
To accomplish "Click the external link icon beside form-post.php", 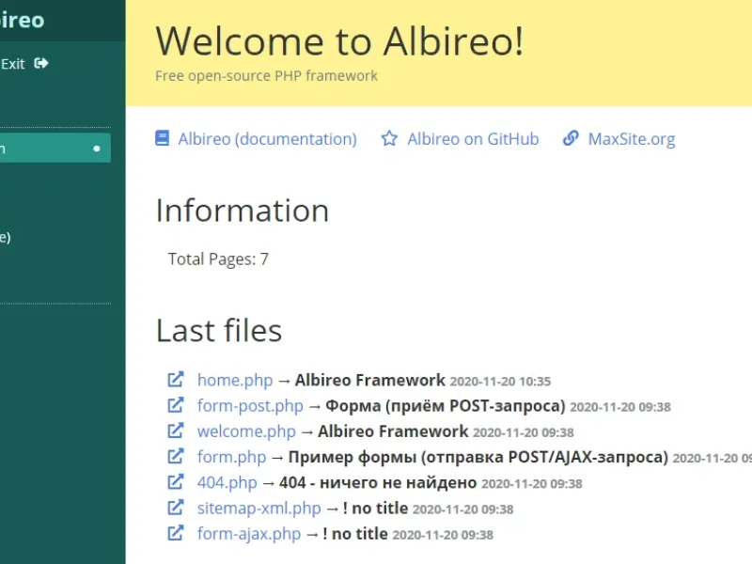I will [x=175, y=405].
